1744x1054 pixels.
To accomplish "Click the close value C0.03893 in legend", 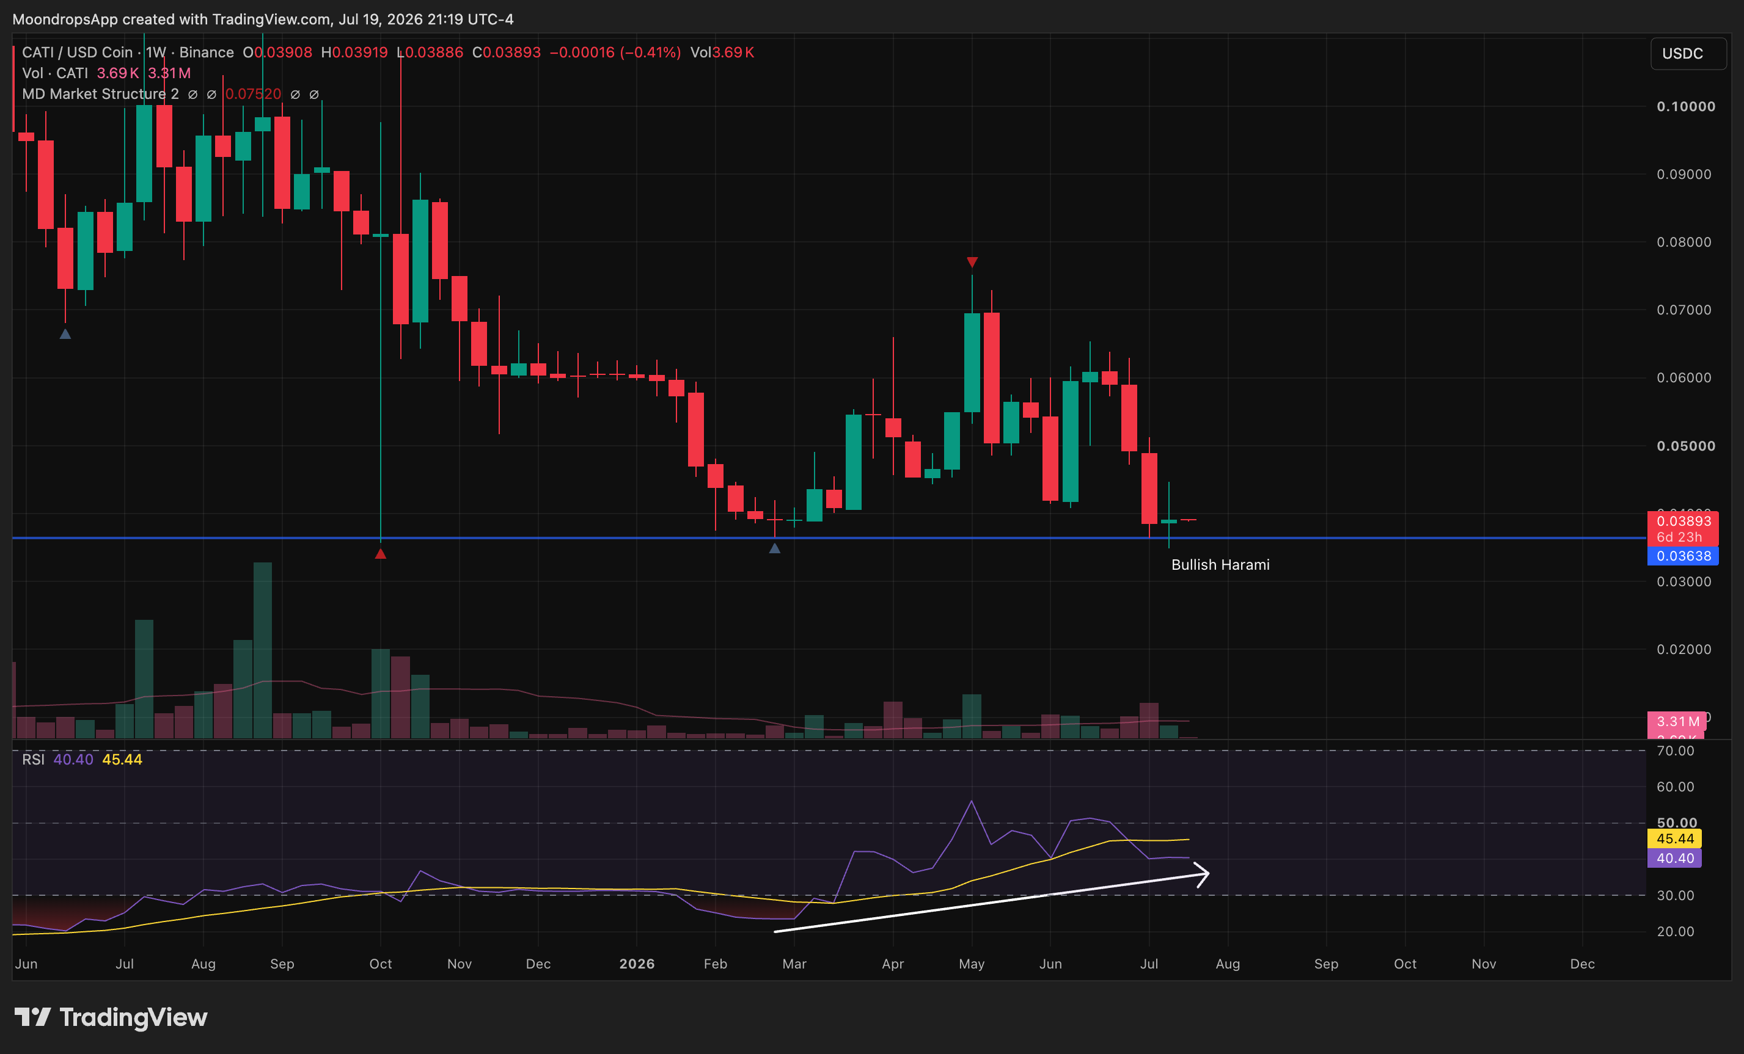I will 507,53.
